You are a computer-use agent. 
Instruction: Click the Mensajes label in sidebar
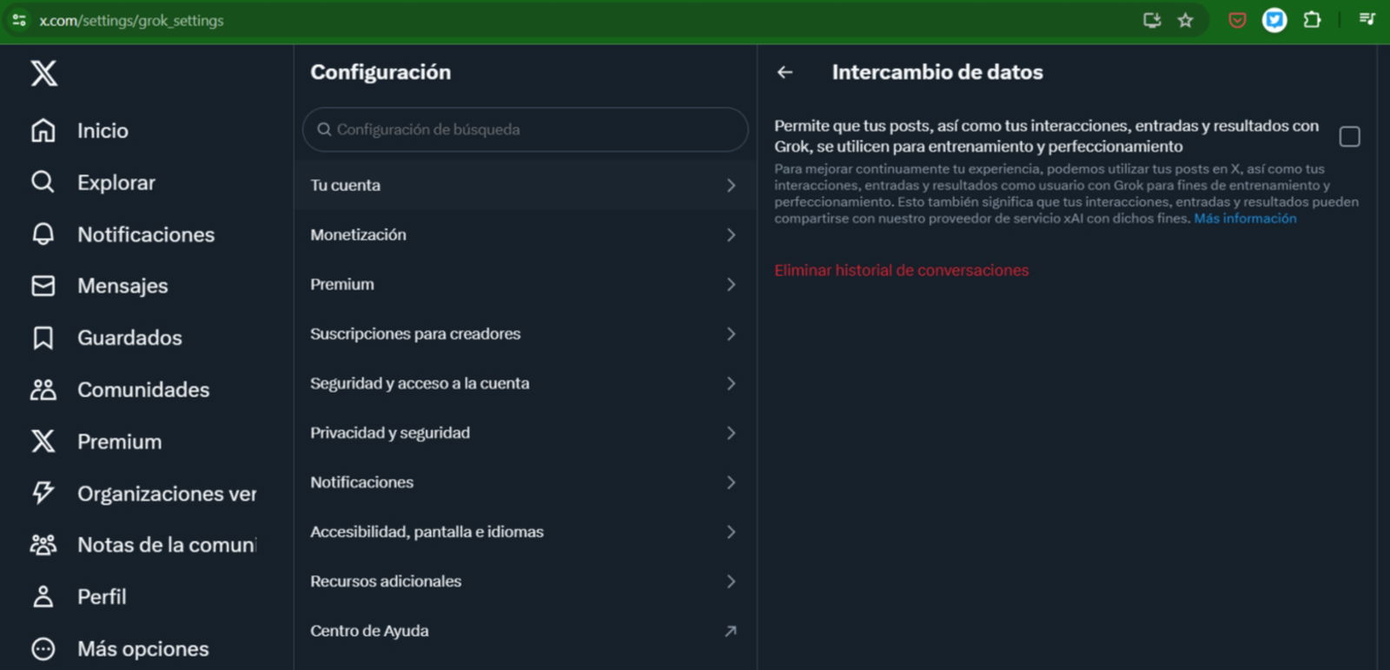[122, 286]
